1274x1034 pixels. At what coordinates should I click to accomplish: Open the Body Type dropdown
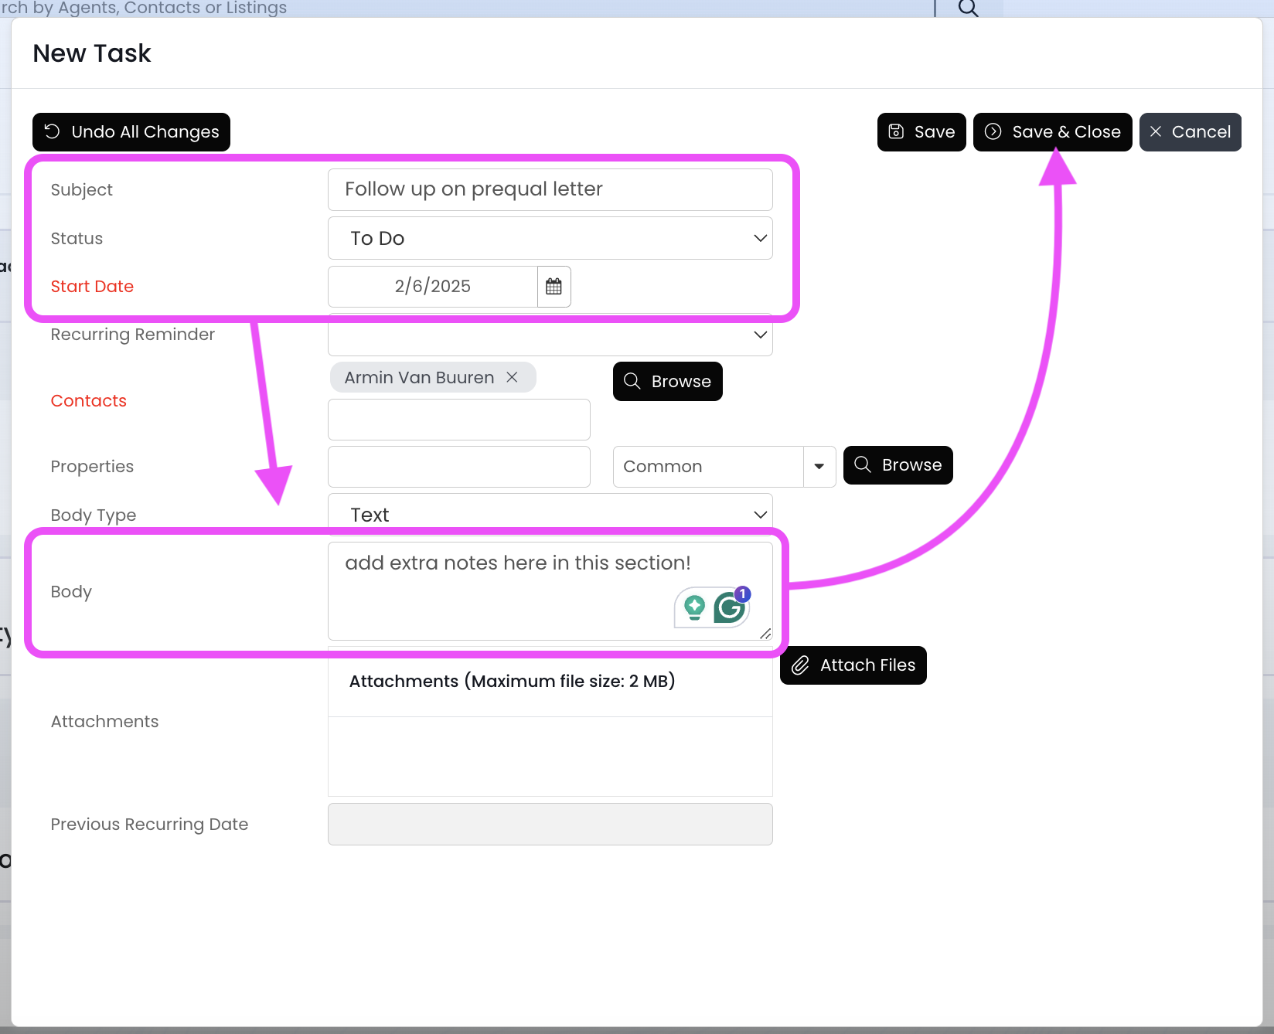pyautogui.click(x=550, y=515)
